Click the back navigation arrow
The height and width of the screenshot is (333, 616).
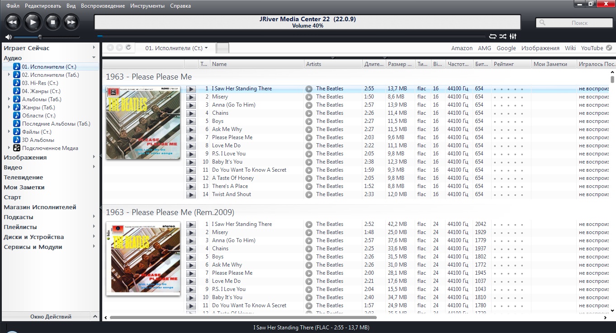[109, 47]
